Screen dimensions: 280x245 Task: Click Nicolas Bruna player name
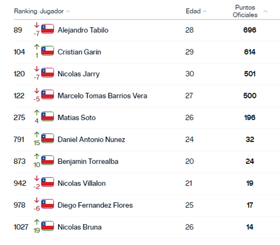tap(80, 227)
